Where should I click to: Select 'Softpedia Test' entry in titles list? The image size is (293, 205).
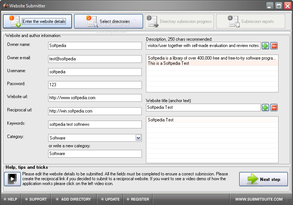coord(212,120)
